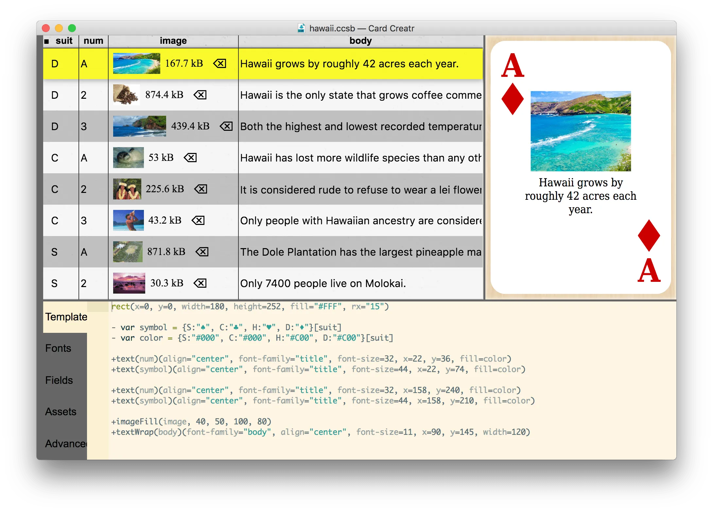Select the Template tab

tap(65, 316)
